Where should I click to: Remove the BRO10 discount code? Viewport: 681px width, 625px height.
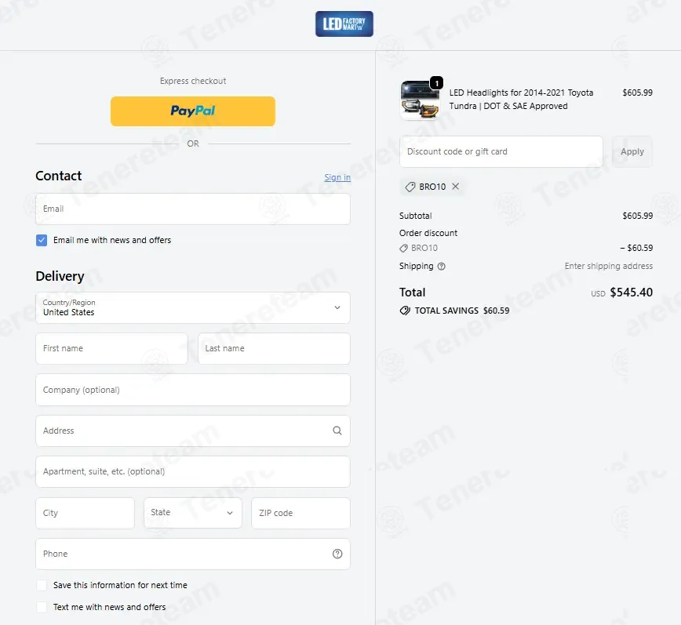(x=455, y=186)
